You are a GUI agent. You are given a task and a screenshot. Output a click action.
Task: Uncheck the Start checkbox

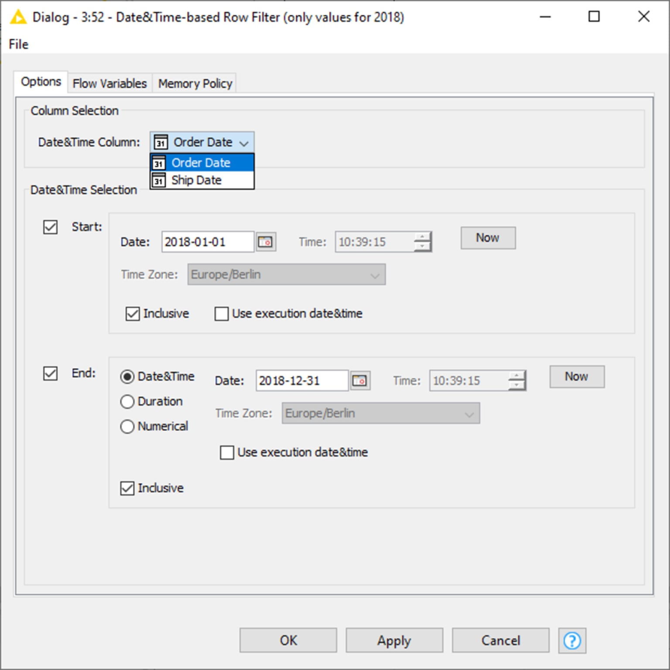pos(50,227)
